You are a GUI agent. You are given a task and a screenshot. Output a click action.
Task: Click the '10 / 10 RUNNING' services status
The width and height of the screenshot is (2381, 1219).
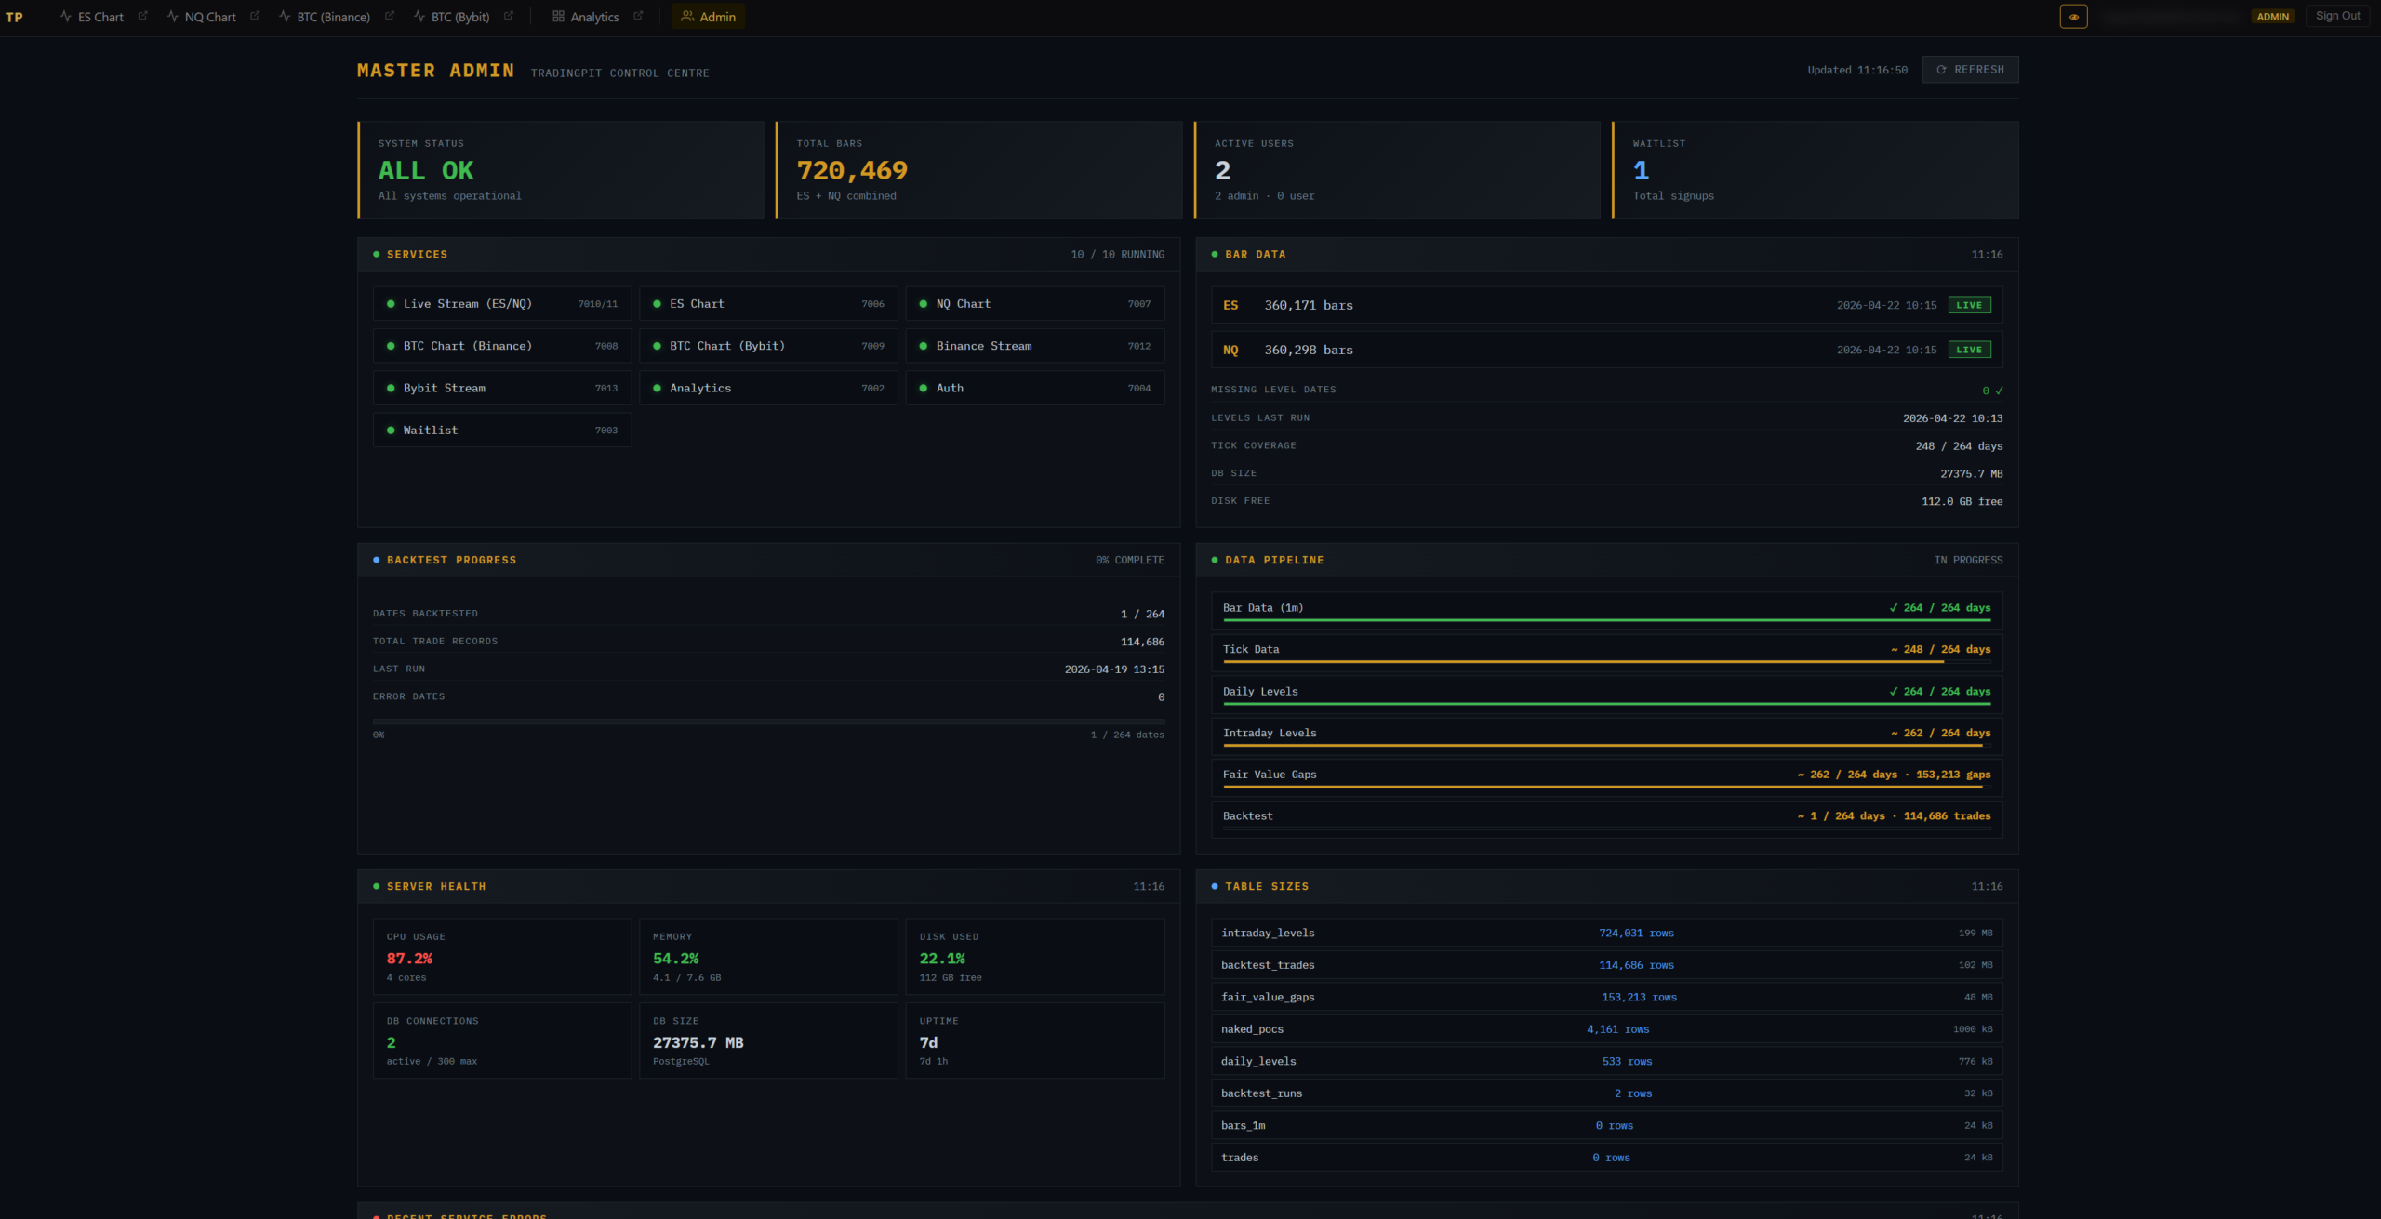1117,254
